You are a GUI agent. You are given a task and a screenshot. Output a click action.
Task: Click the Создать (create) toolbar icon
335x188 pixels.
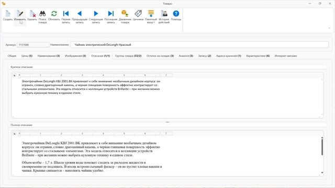[x=8, y=14]
